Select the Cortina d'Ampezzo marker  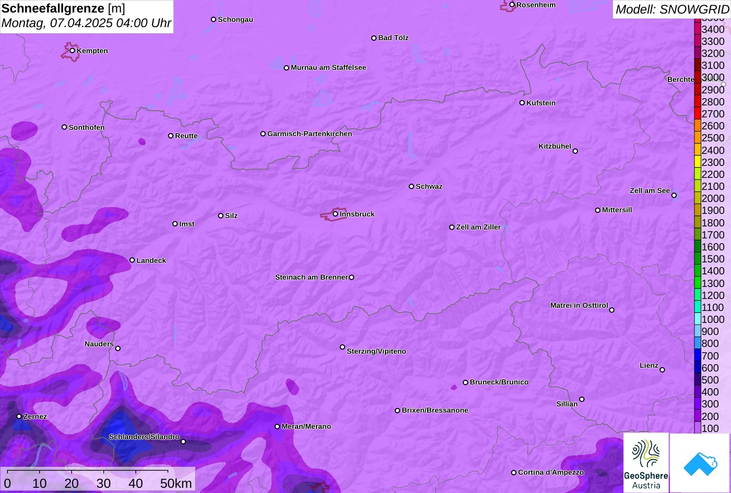(514, 473)
